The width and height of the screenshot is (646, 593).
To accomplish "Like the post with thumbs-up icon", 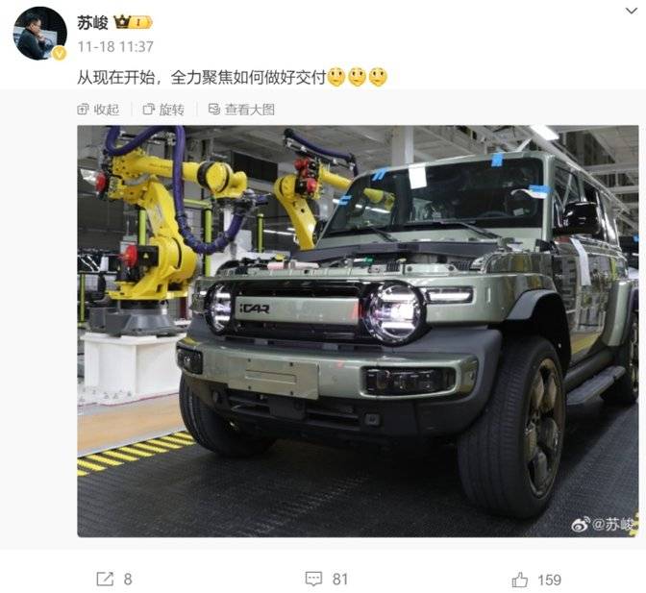I will (x=519, y=580).
